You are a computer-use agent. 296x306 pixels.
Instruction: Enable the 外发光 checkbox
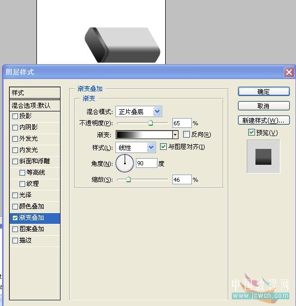pyautogui.click(x=15, y=139)
